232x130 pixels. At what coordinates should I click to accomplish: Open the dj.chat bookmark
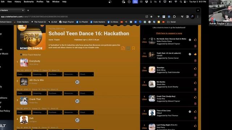(x=53, y=22)
